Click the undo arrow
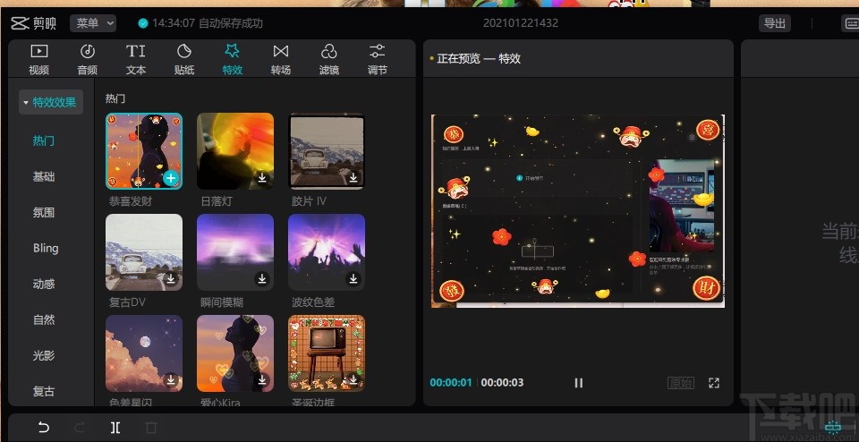 (x=43, y=427)
